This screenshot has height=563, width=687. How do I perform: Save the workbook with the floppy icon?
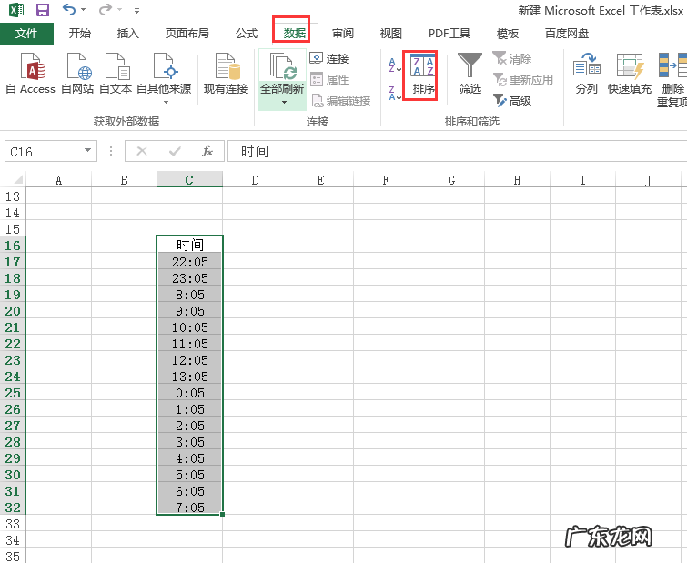tap(43, 10)
